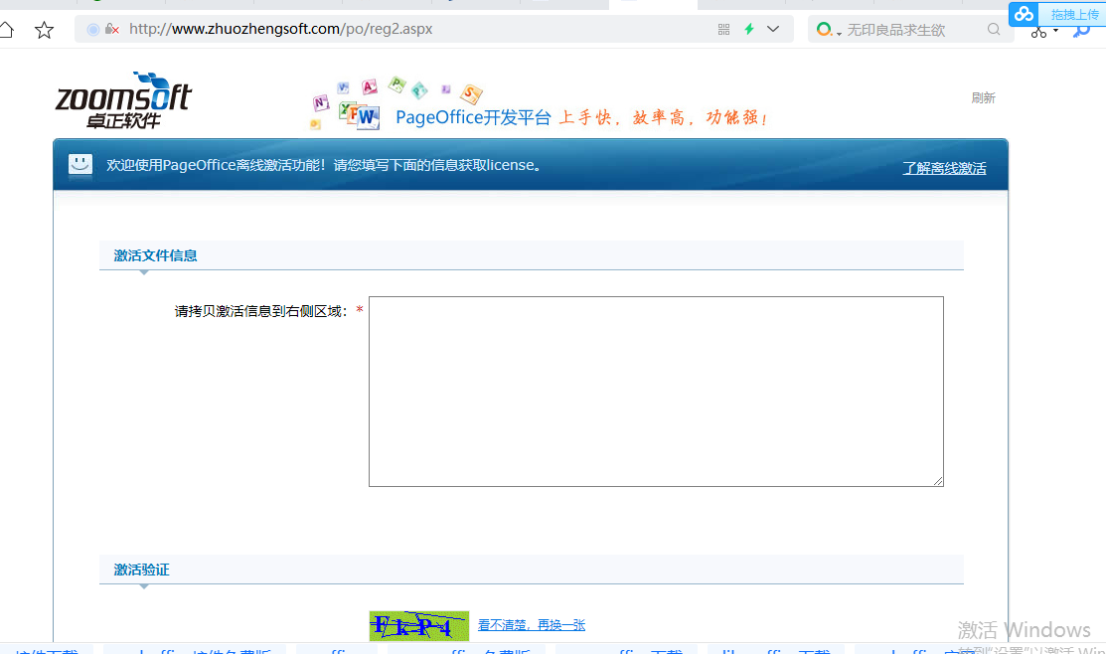Screen dimensions: 1106x654
Task: Expand the address bar dropdown chevron
Action: click(773, 29)
